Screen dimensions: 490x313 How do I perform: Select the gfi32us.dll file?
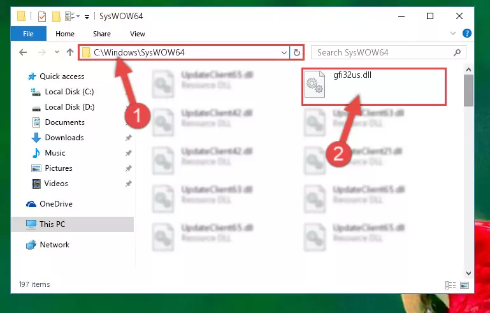374,87
